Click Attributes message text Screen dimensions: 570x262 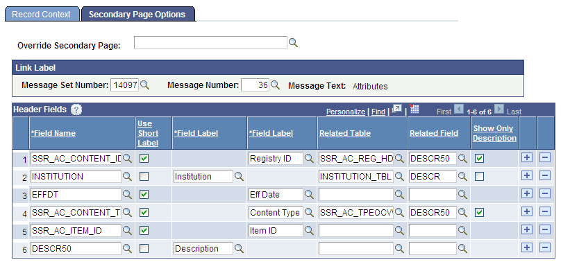coord(370,87)
